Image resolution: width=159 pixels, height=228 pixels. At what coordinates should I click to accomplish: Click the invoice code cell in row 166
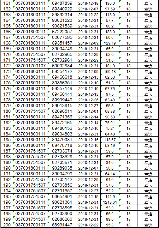click(31, 32)
